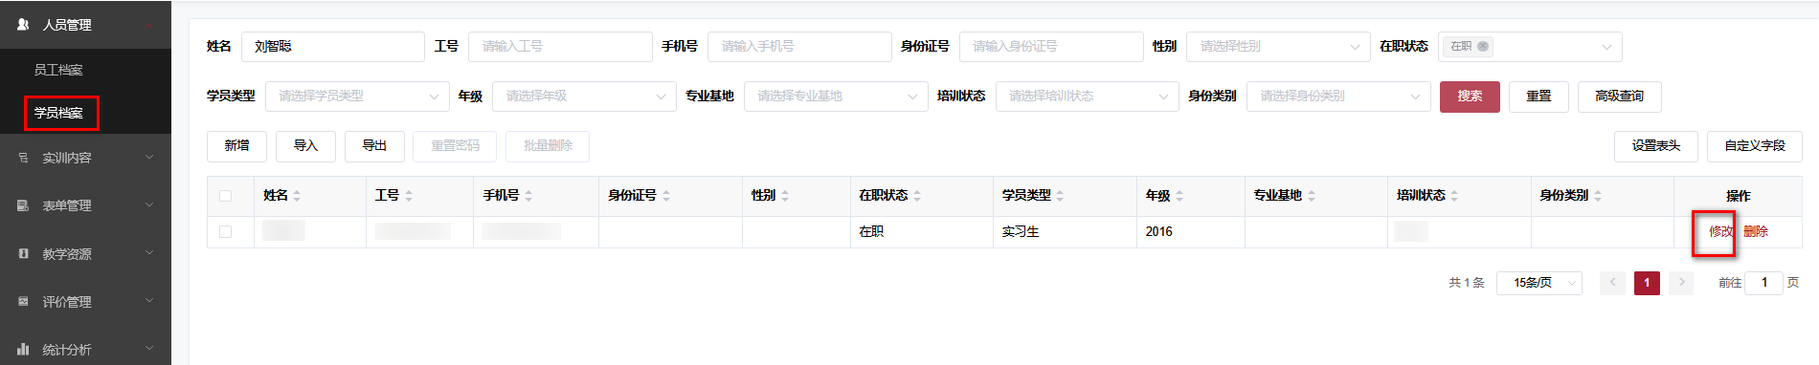Viewport: 1819px width, 365px height.
Task: Sort table by 年级 column arrows
Action: pos(1179,195)
